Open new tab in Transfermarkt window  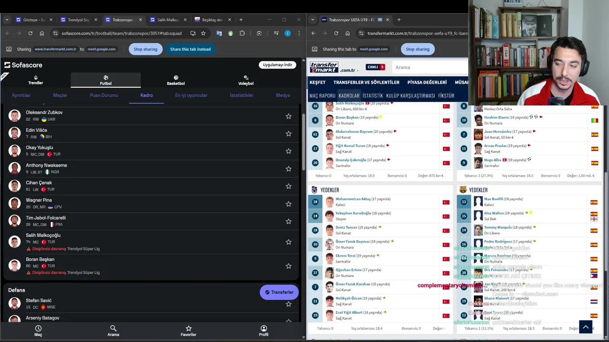(x=399, y=20)
